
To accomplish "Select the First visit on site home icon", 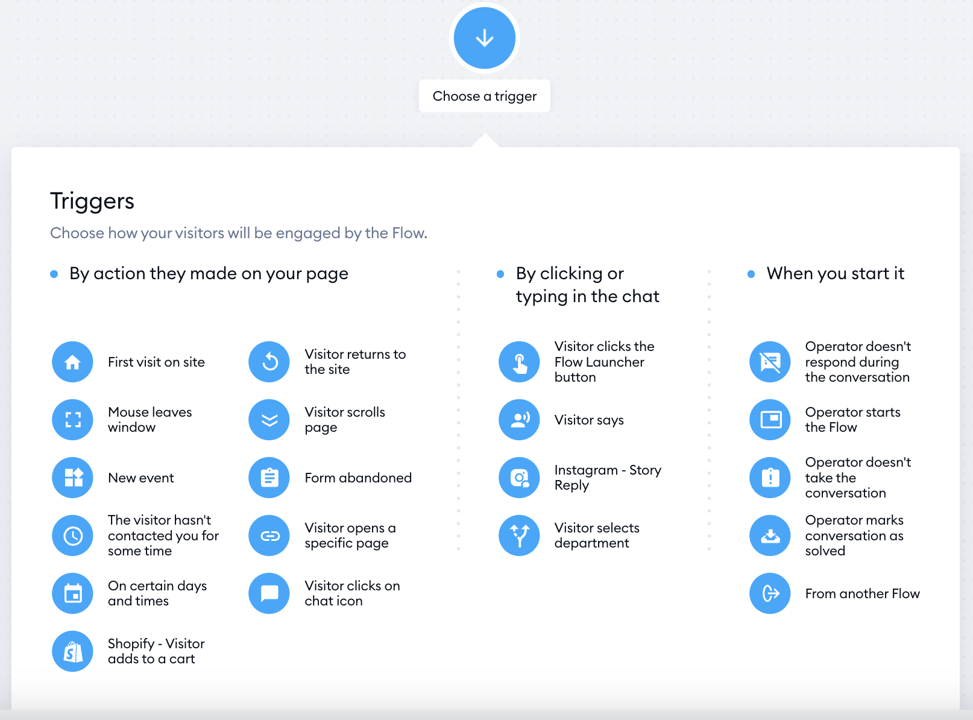I will (72, 362).
